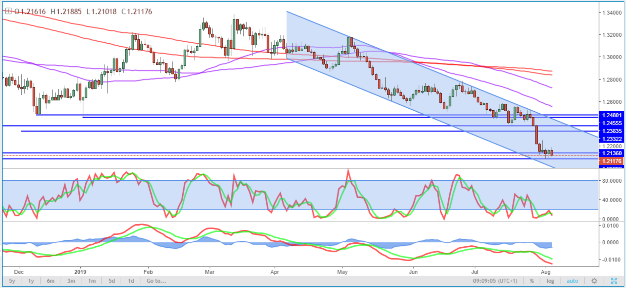Click the 1.30000 price axis value
The image size is (626, 288).
[612, 57]
